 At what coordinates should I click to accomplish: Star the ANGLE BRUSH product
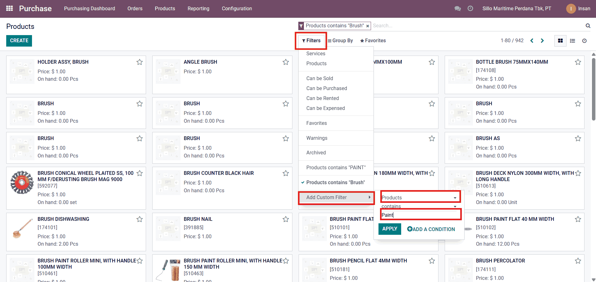pyautogui.click(x=286, y=62)
